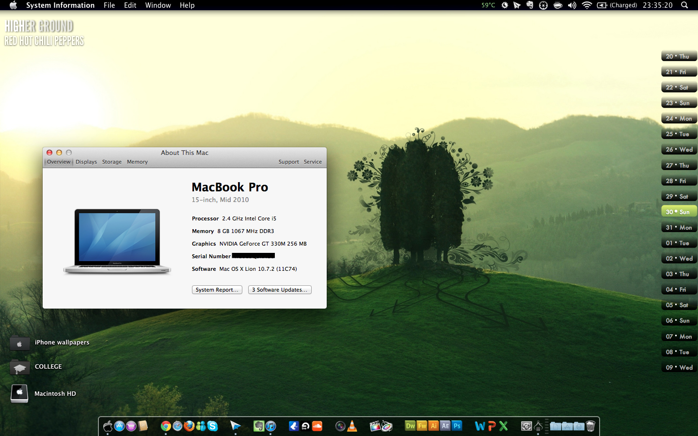The image size is (698, 436).
Task: Open the Edit menu
Action: [x=130, y=5]
